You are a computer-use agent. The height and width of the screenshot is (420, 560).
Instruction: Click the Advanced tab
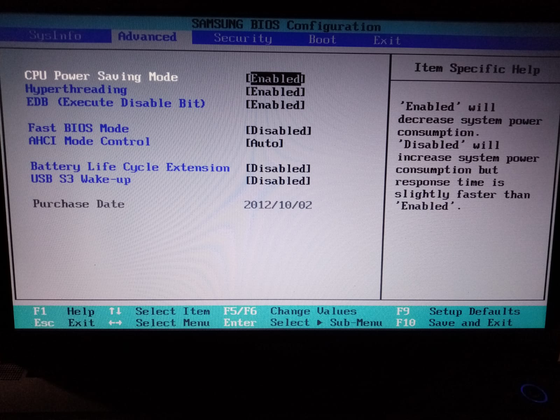pyautogui.click(x=147, y=36)
